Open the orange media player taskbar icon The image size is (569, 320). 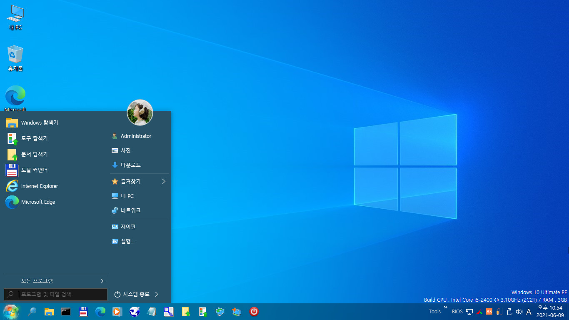[117, 311]
